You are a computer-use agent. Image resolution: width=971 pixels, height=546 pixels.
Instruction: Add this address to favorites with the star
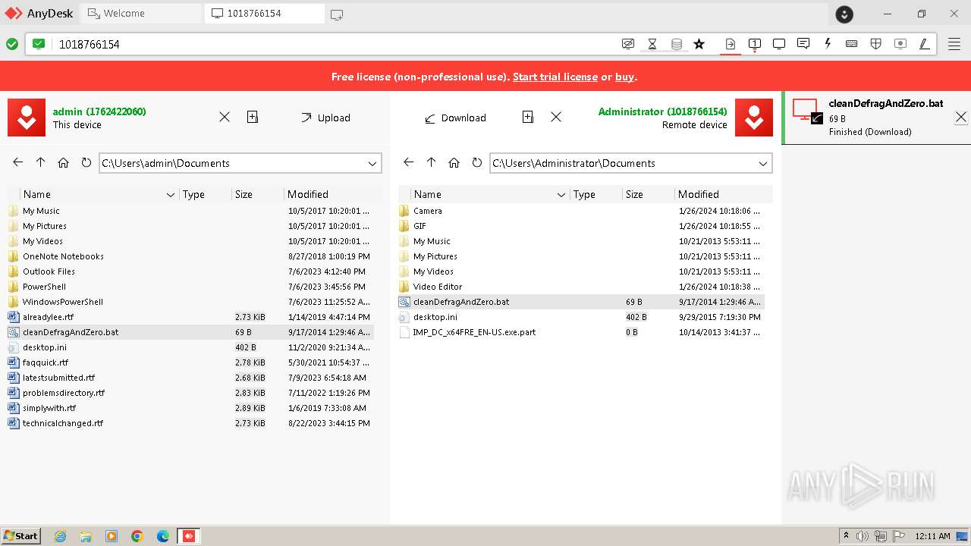(x=699, y=44)
